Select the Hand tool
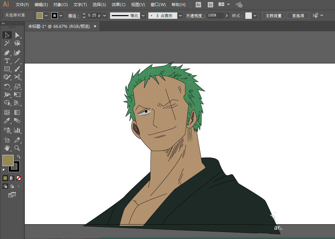This screenshot has width=335, height=239. click(7, 148)
